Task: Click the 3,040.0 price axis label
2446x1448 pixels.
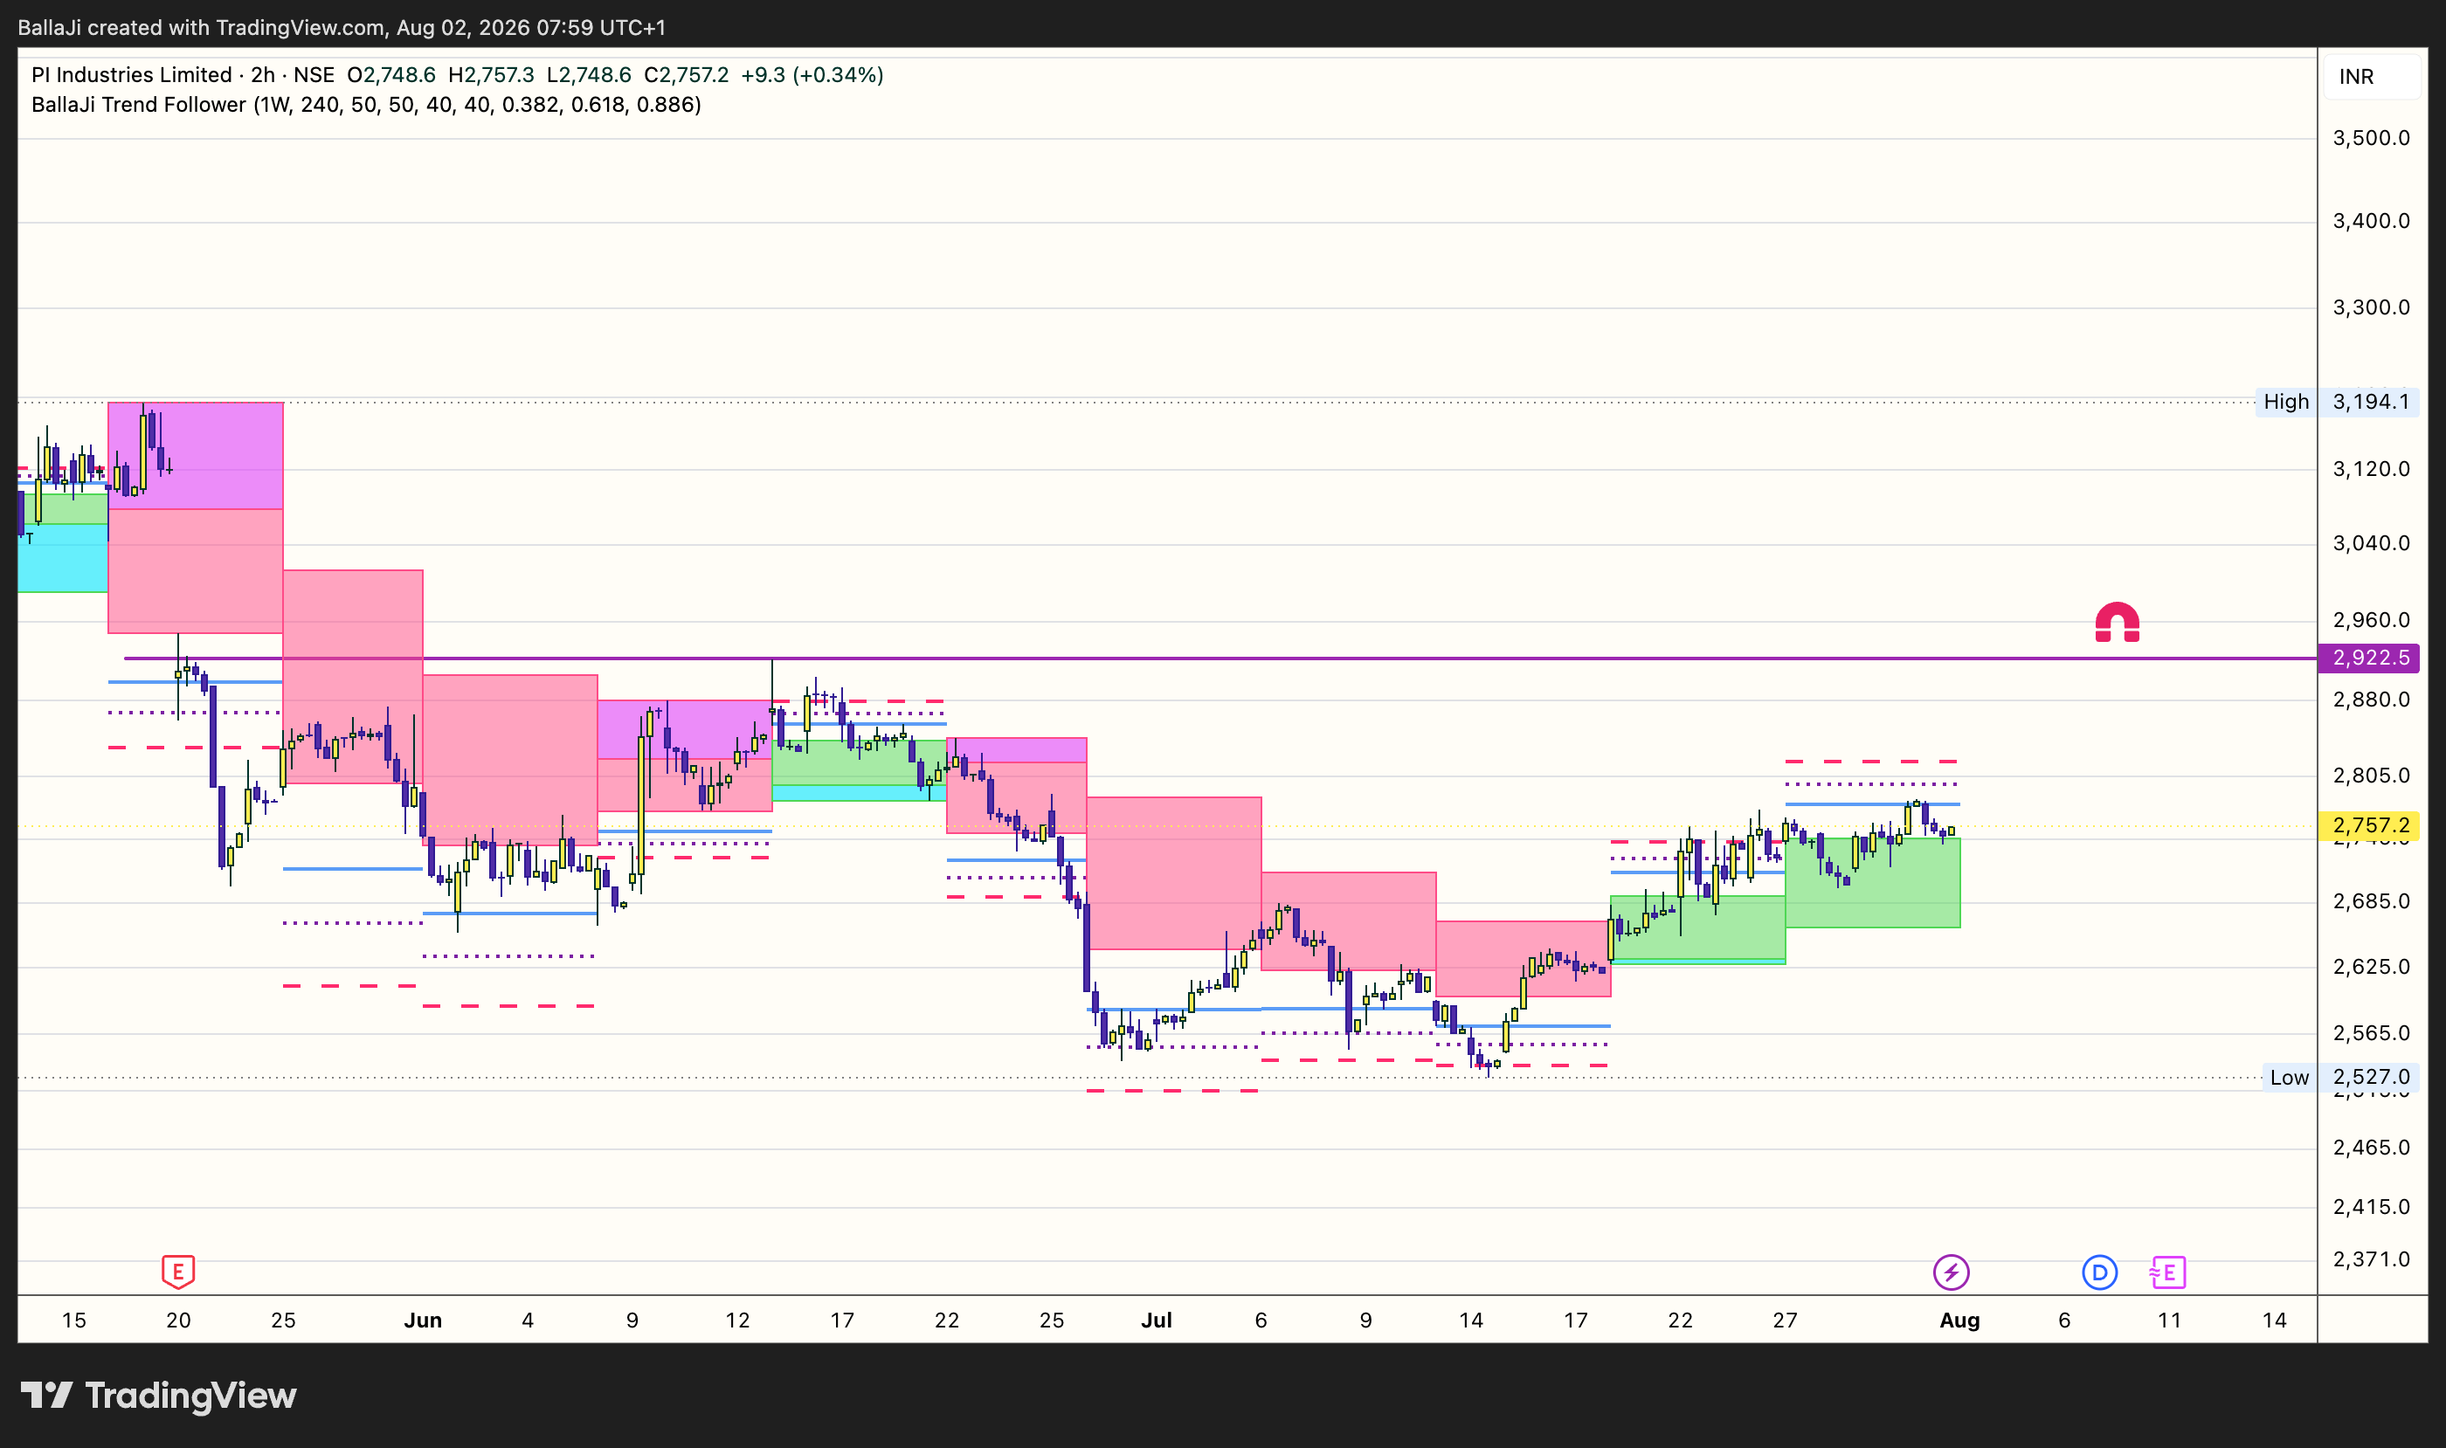Action: coord(2371,543)
